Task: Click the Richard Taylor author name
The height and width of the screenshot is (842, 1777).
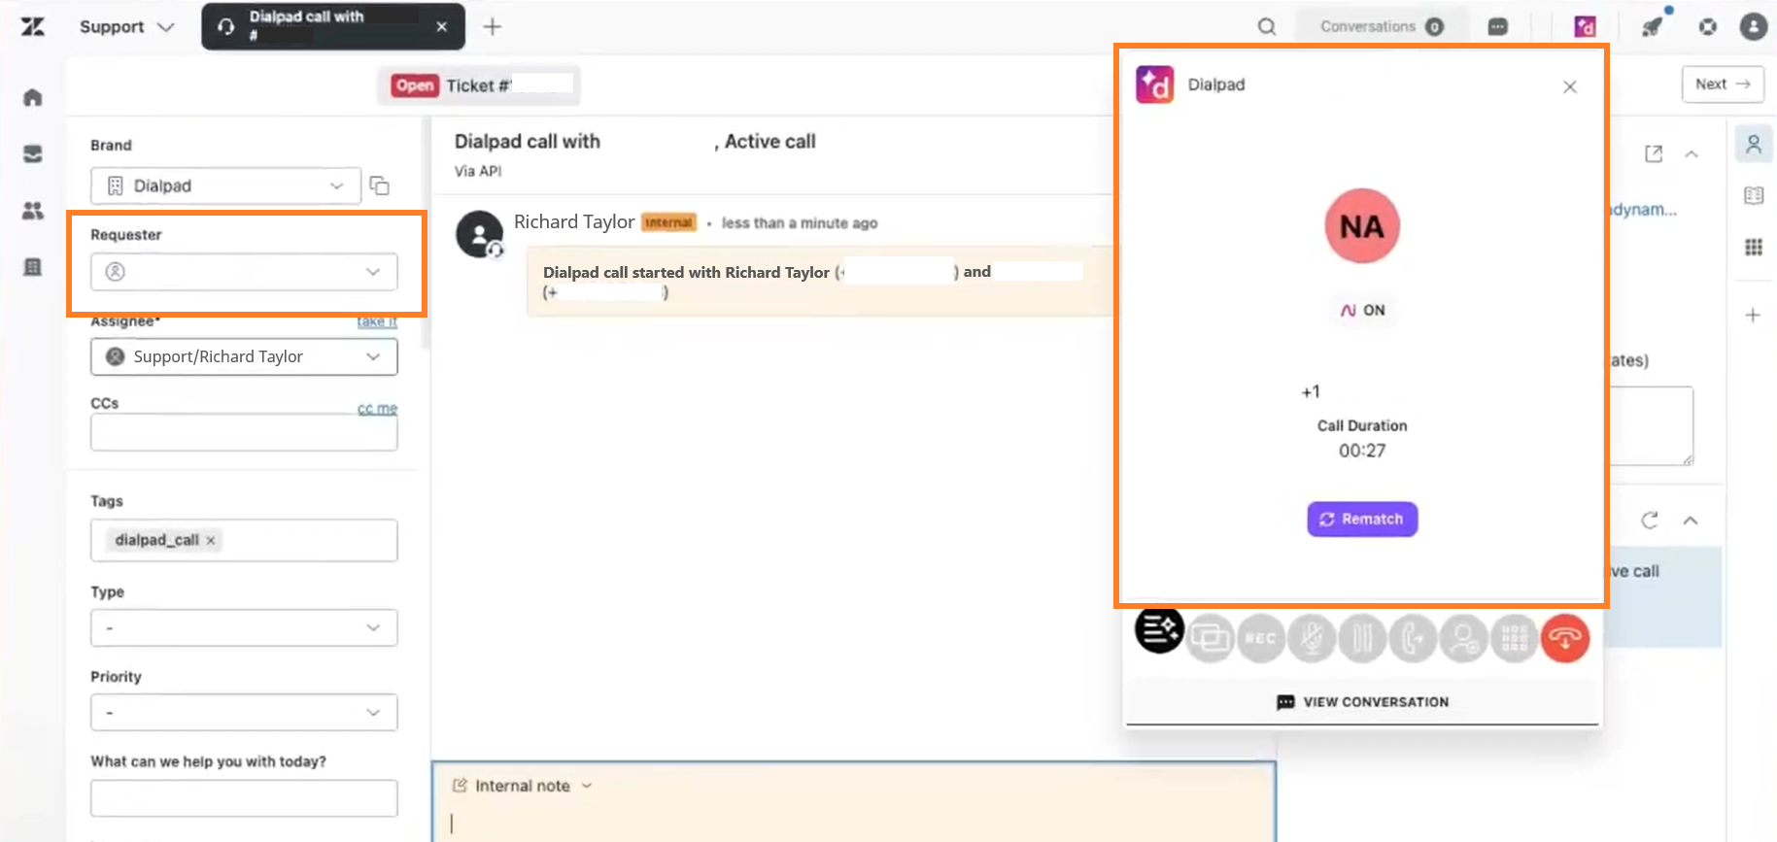Action: point(574,221)
